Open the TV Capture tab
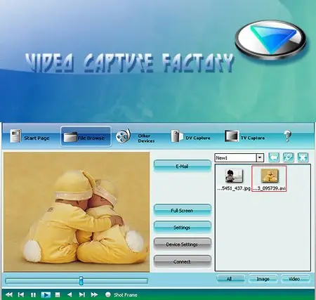Screen dimensions: 316x300 [245, 136]
